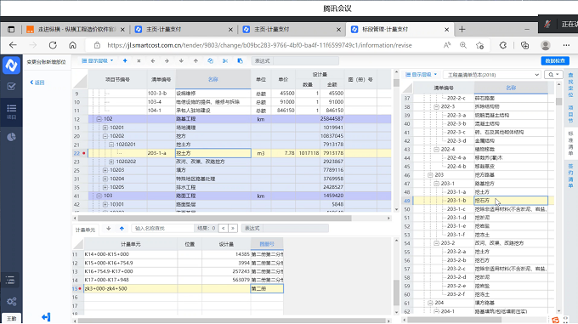Image resolution: width=578 pixels, height=324 pixels.
Task: Click the copy icon in top toolbar
Action: 211,61
